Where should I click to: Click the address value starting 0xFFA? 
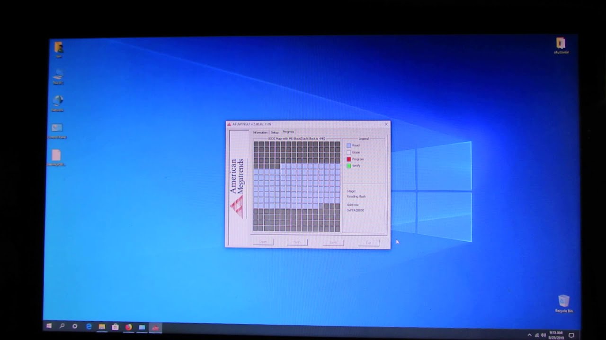tap(356, 210)
